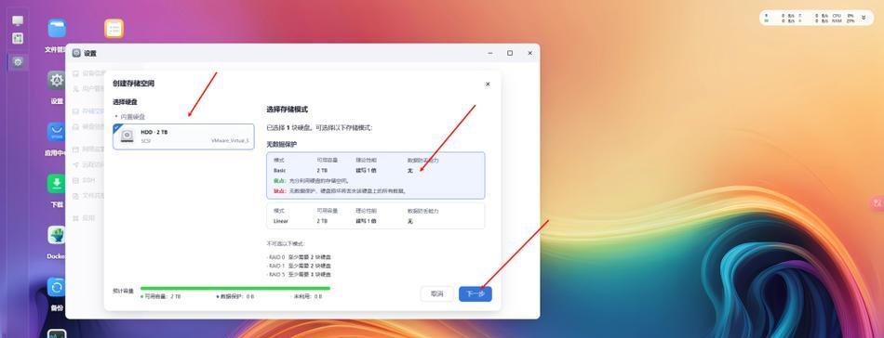Click the RAID 5 unavailable mode text
884x338 pixels.
(300, 274)
